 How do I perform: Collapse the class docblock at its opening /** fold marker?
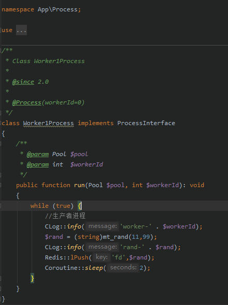(x=1, y=51)
